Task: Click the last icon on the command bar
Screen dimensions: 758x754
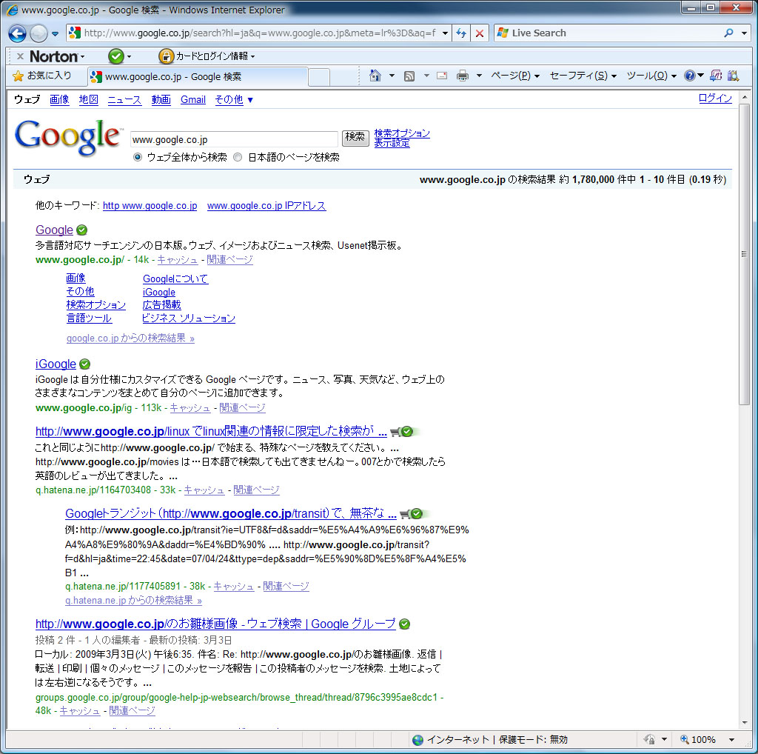Action: pyautogui.click(x=734, y=76)
